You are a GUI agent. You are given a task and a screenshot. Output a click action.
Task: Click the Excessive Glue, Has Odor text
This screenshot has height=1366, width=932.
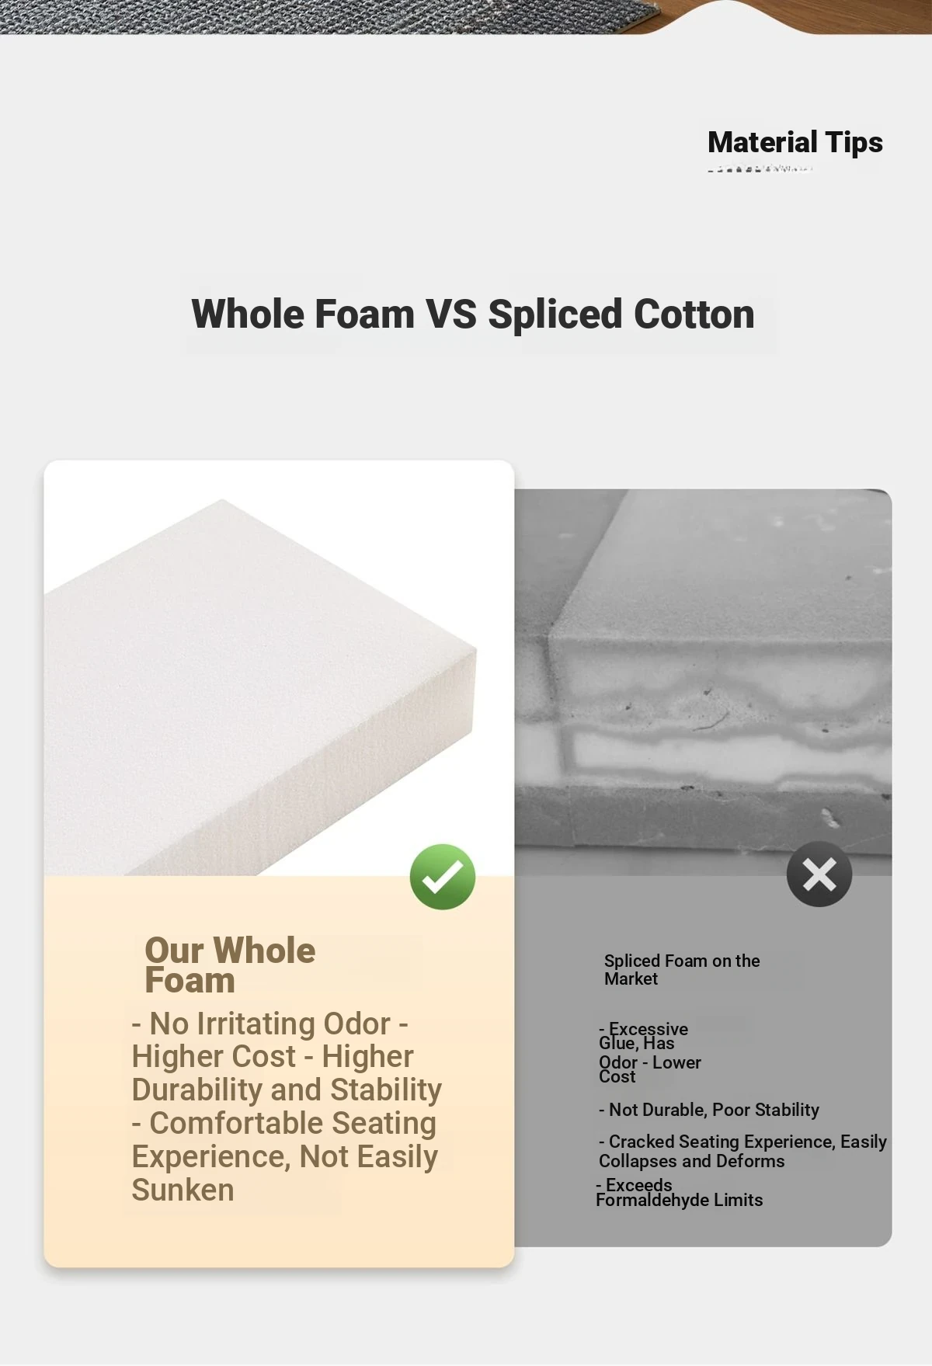[644, 1045]
